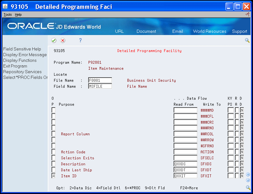Screen dimensions: 253x194
Task: Open the blue question mark help icon
Action: pyautogui.click(x=80, y=40)
